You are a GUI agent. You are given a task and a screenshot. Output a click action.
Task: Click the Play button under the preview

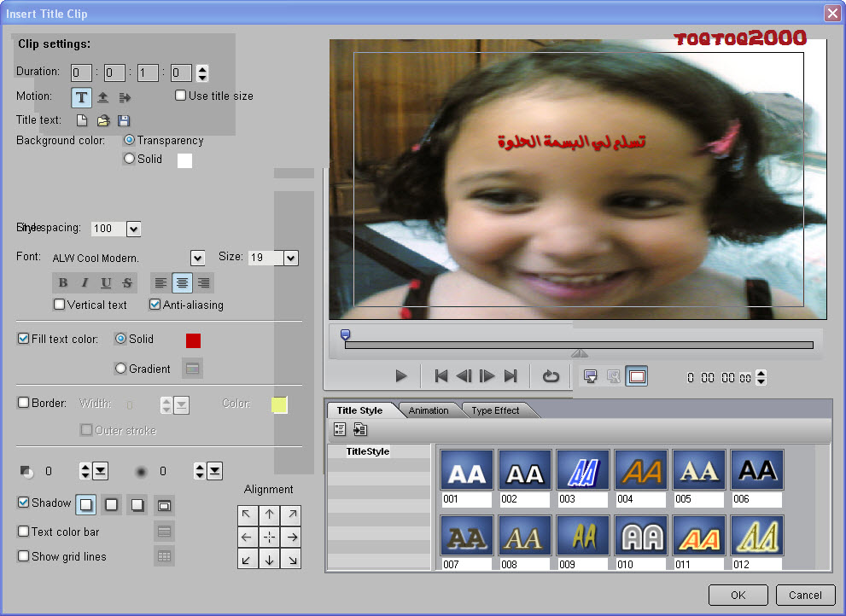[x=401, y=376]
